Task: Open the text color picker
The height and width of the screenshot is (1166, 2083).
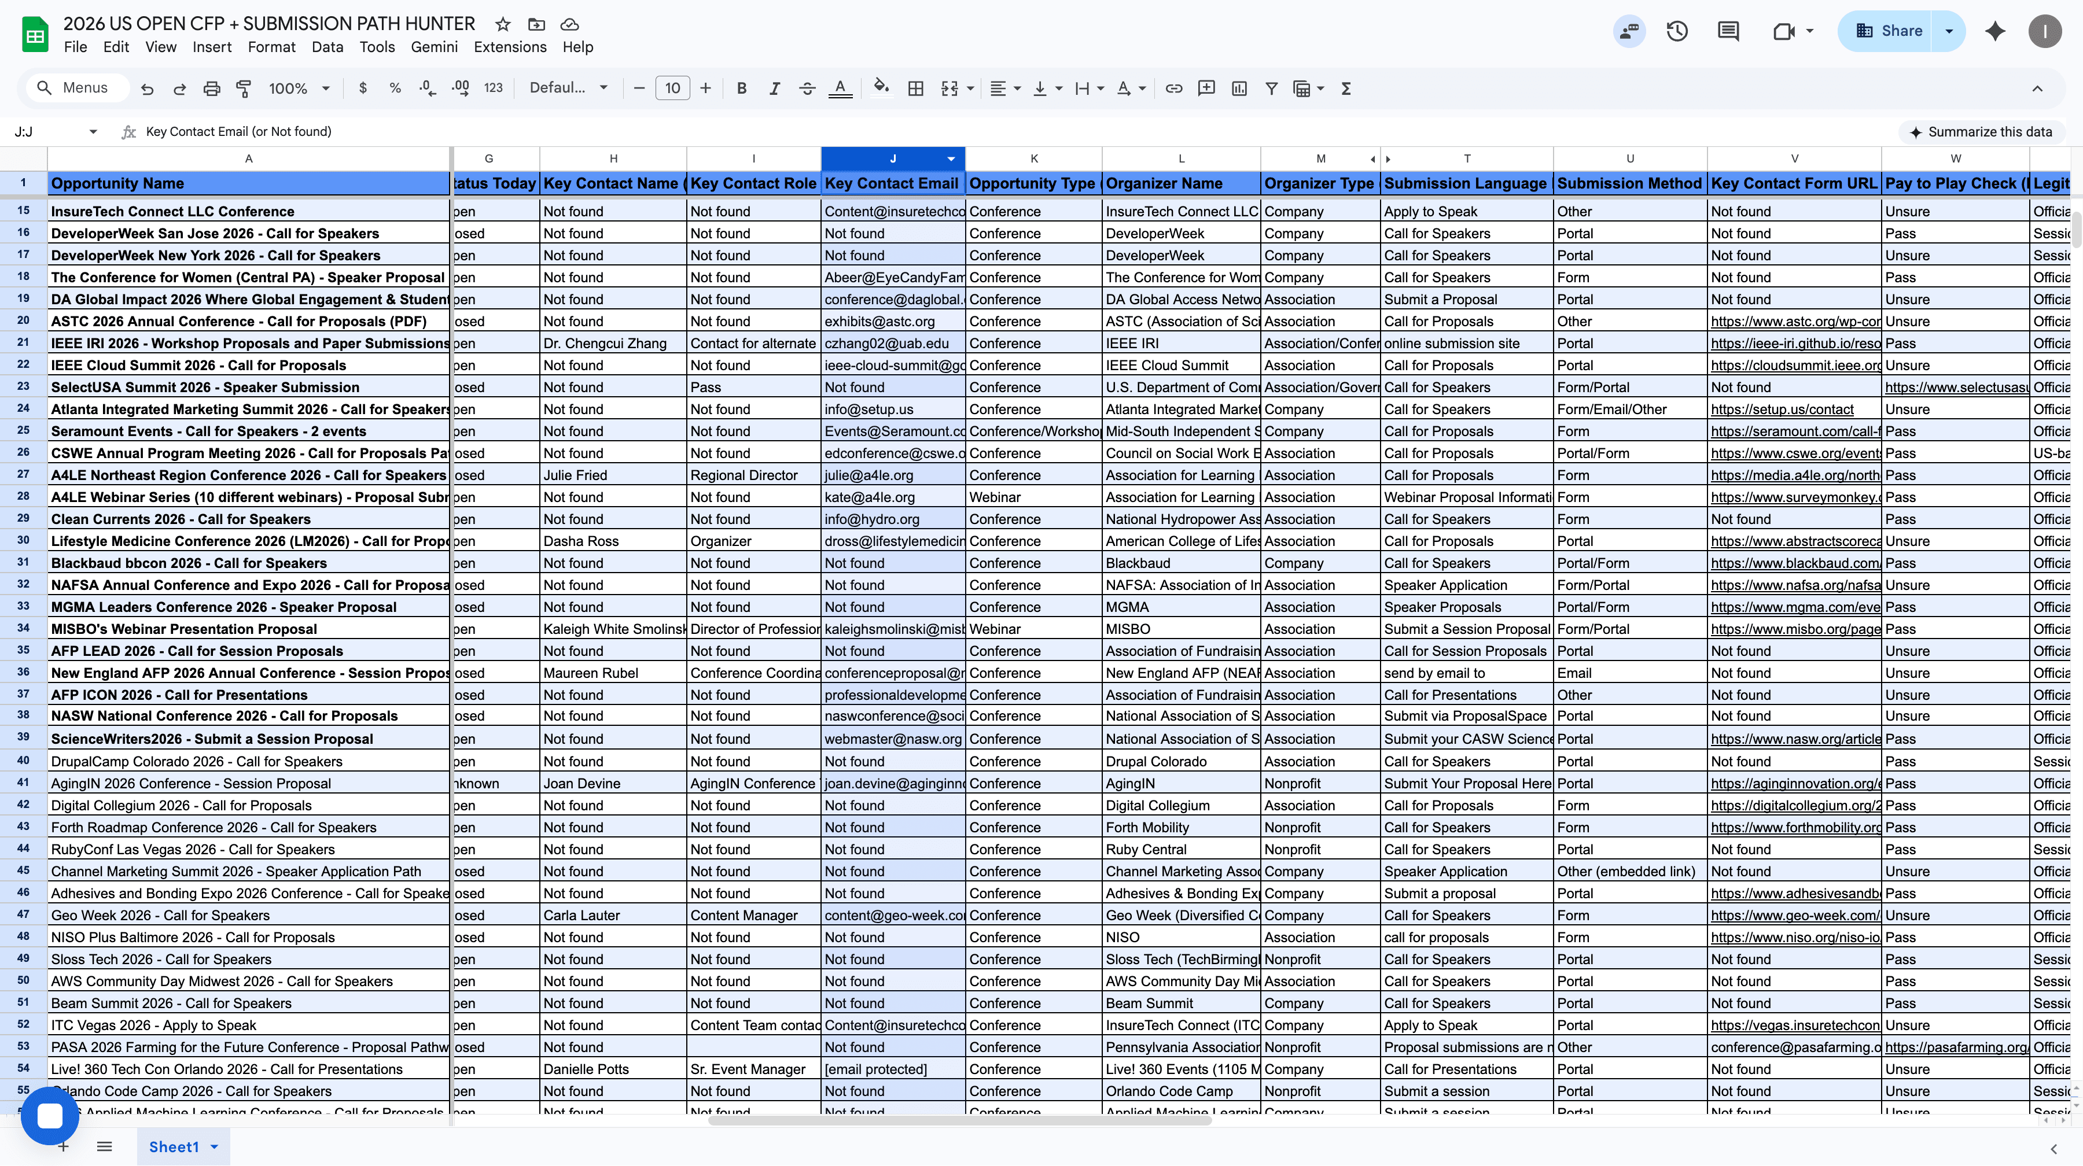Action: pyautogui.click(x=840, y=89)
